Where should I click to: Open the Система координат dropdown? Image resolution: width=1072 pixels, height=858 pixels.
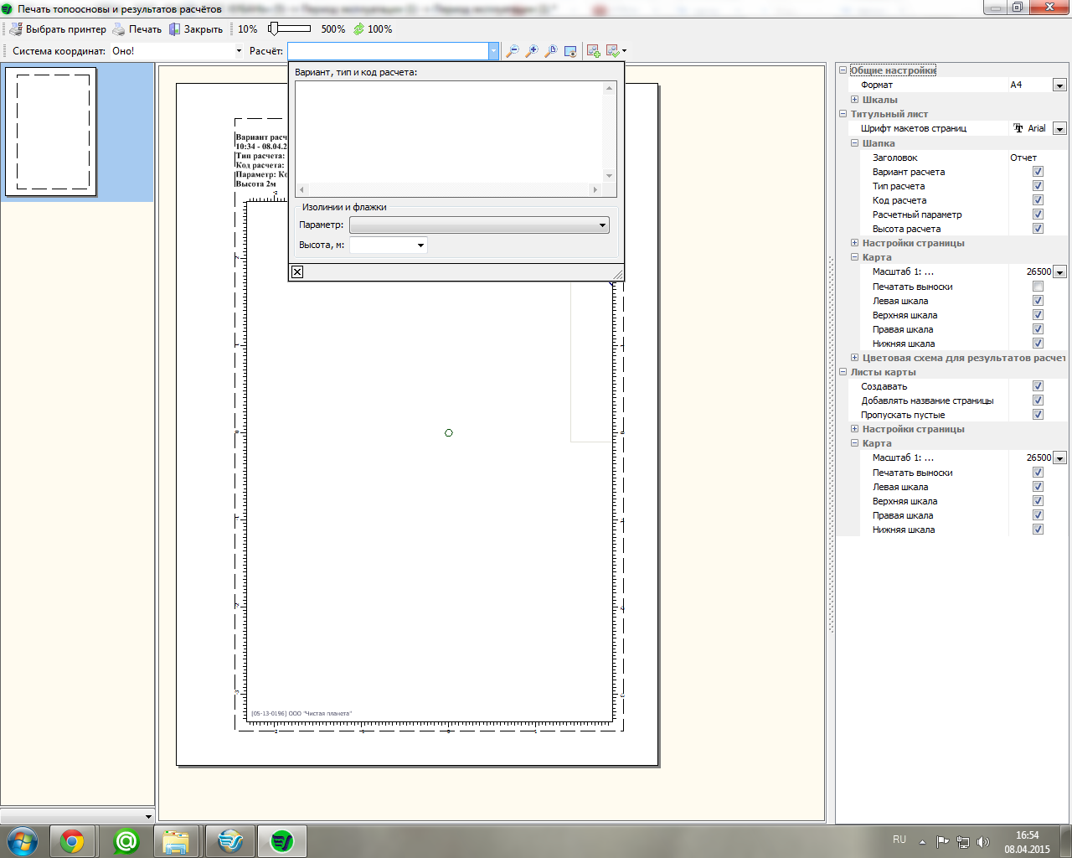pyautogui.click(x=239, y=51)
